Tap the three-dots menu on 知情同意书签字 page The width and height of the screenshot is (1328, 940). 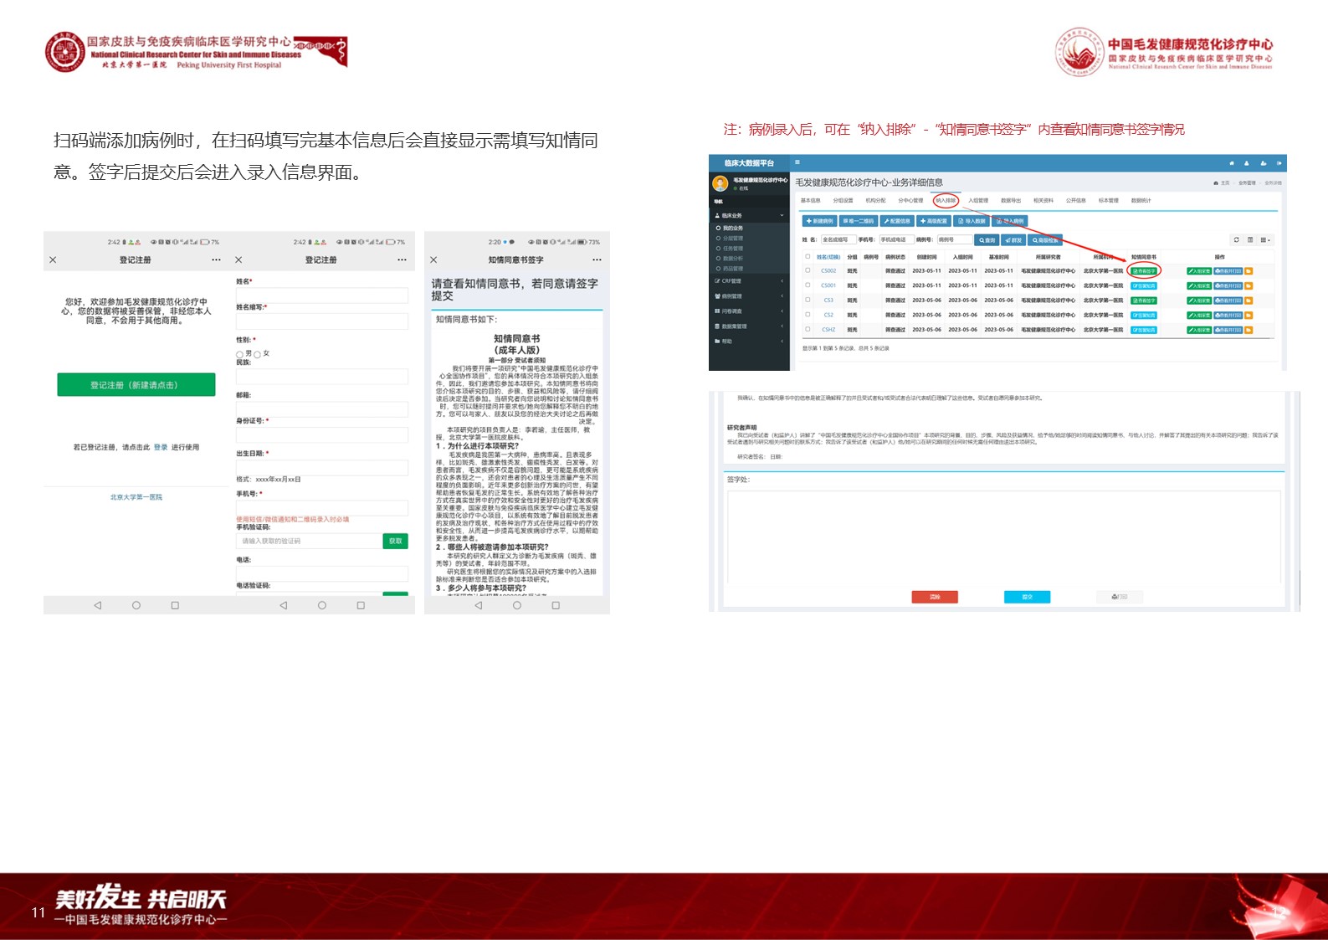coord(597,260)
